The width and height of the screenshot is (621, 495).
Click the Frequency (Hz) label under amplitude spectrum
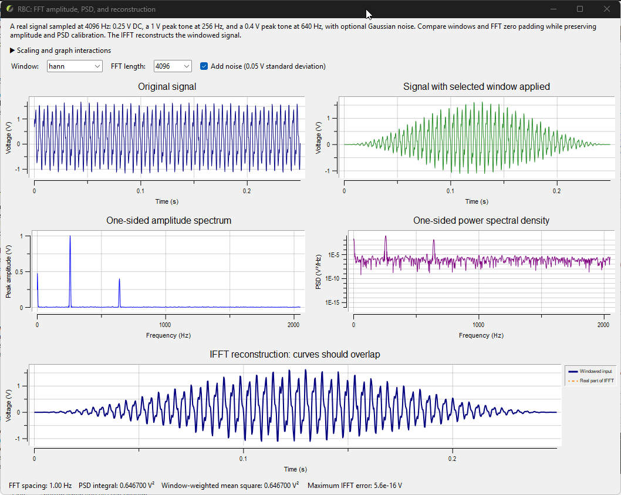168,335
